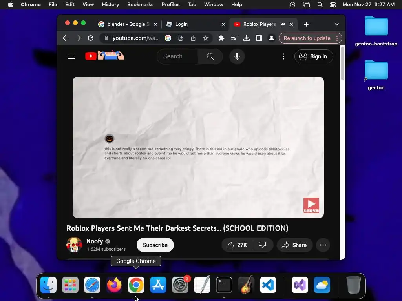The height and width of the screenshot is (301, 402).
Task: Open the History menu
Action: (110, 5)
